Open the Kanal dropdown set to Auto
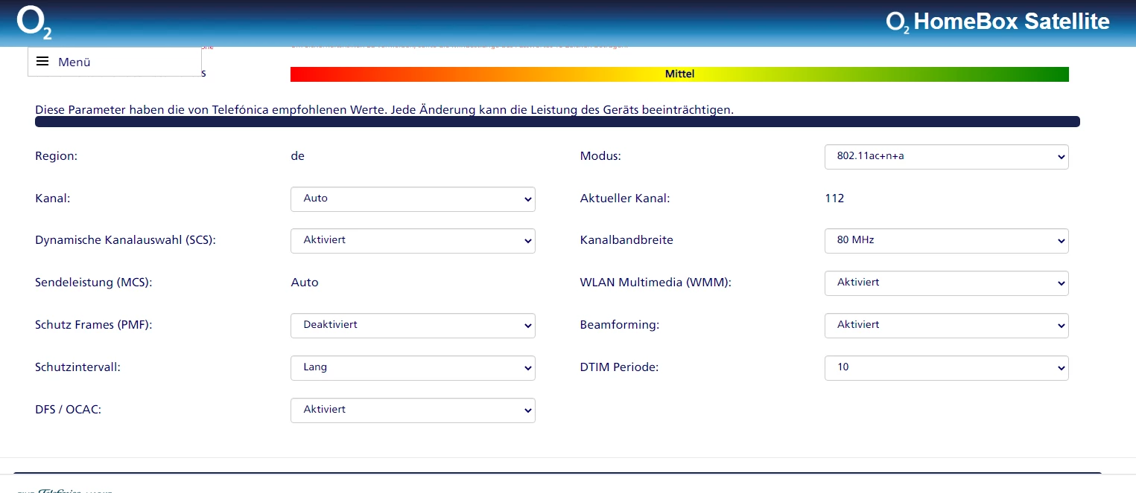 413,199
